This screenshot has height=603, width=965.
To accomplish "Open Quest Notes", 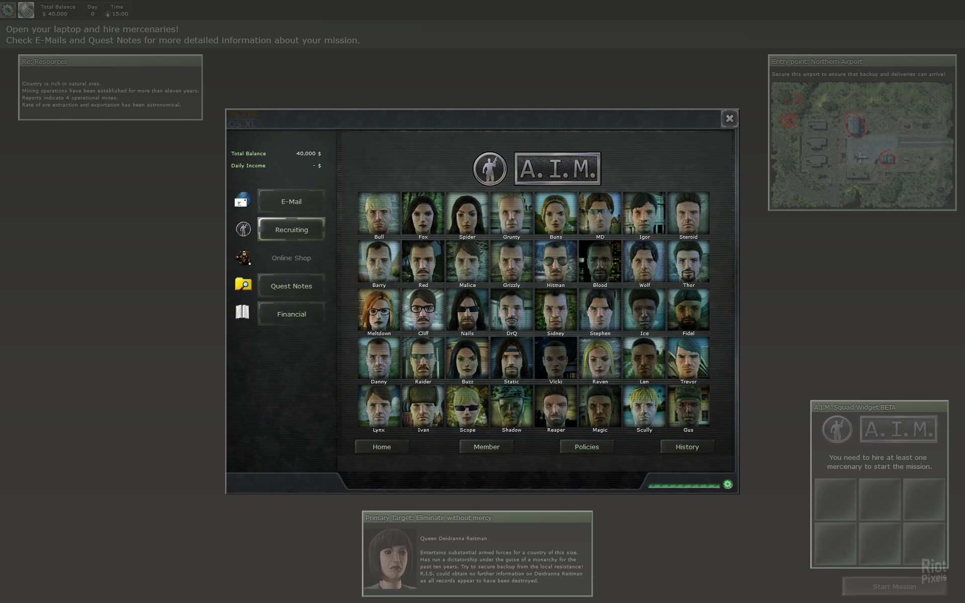I will click(292, 286).
